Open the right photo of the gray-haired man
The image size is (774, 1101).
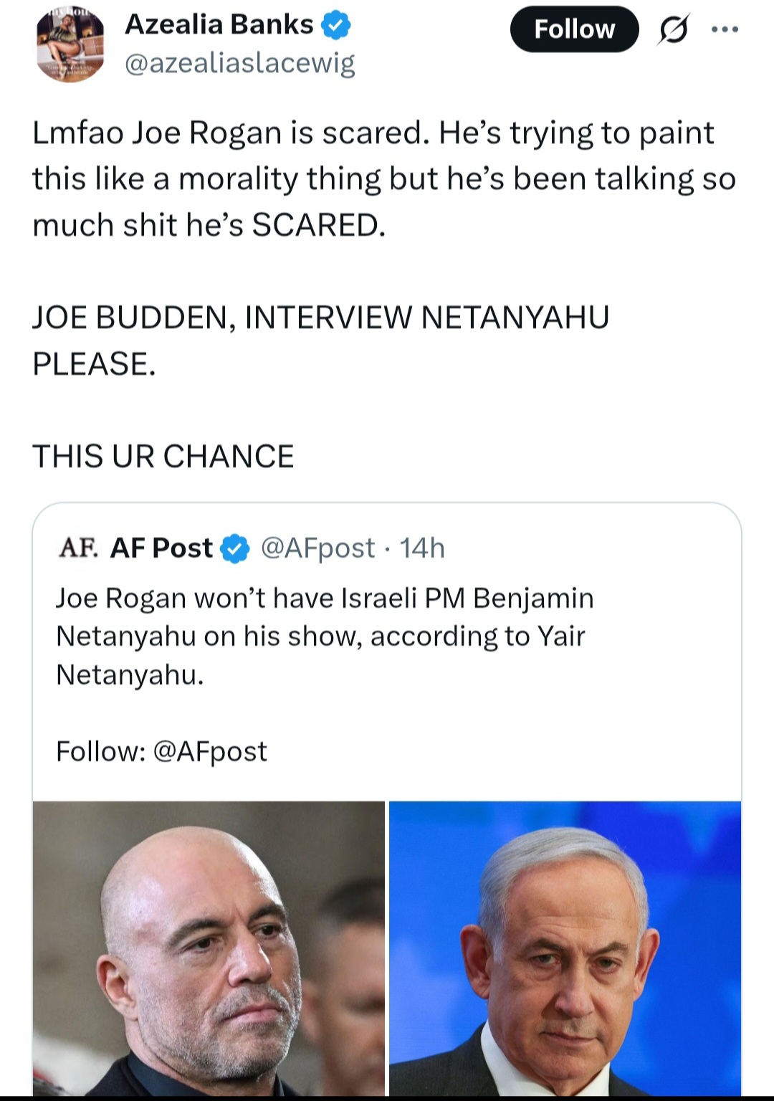565,948
